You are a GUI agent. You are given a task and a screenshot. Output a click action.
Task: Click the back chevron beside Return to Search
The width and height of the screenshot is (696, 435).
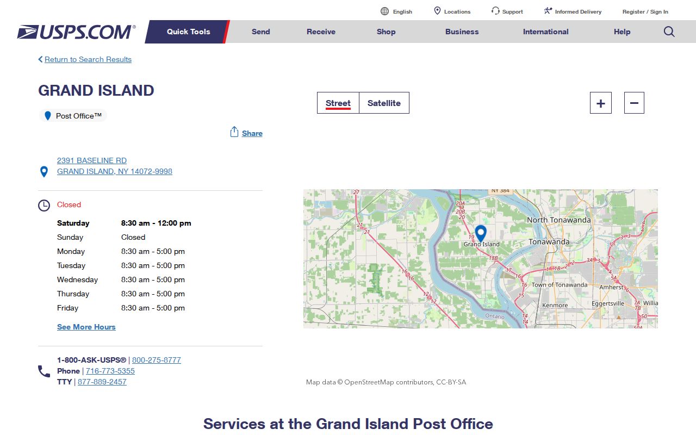(40, 59)
